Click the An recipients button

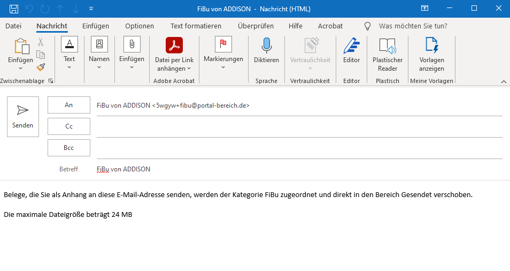point(69,105)
